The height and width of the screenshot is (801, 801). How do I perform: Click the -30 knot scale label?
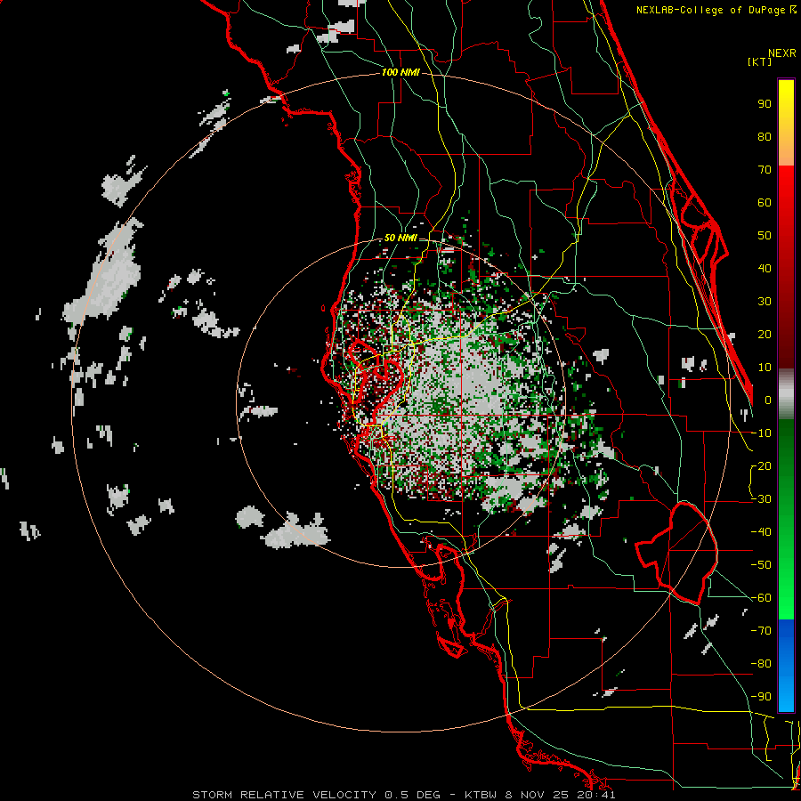761,499
